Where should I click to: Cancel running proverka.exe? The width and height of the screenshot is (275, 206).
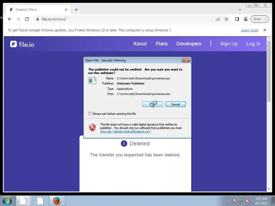pos(175,104)
